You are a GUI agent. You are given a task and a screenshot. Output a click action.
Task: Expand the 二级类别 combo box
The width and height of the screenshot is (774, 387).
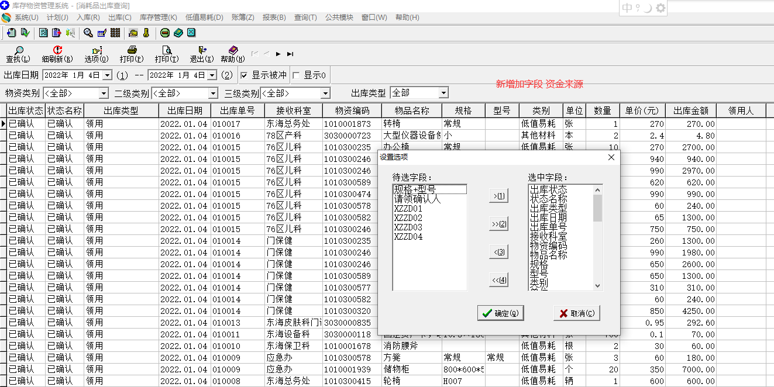tap(213, 94)
